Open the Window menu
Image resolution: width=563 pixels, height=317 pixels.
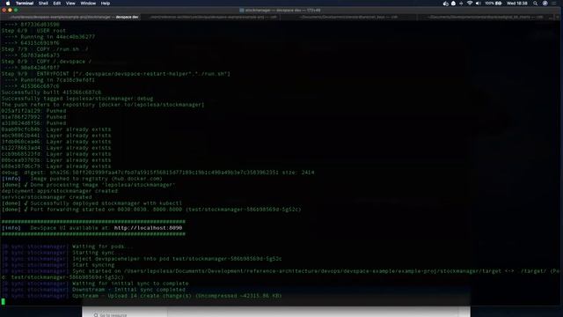[88, 4]
